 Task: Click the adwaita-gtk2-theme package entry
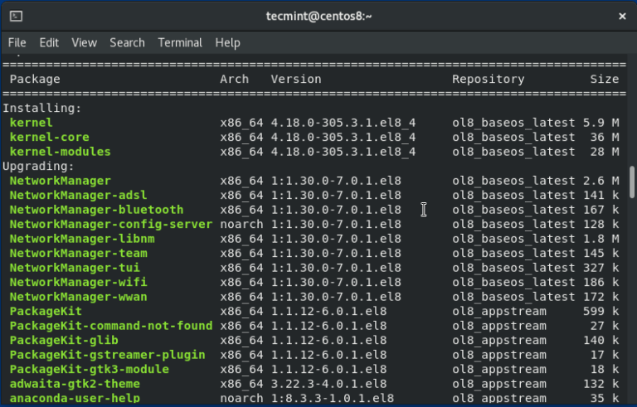tap(75, 384)
